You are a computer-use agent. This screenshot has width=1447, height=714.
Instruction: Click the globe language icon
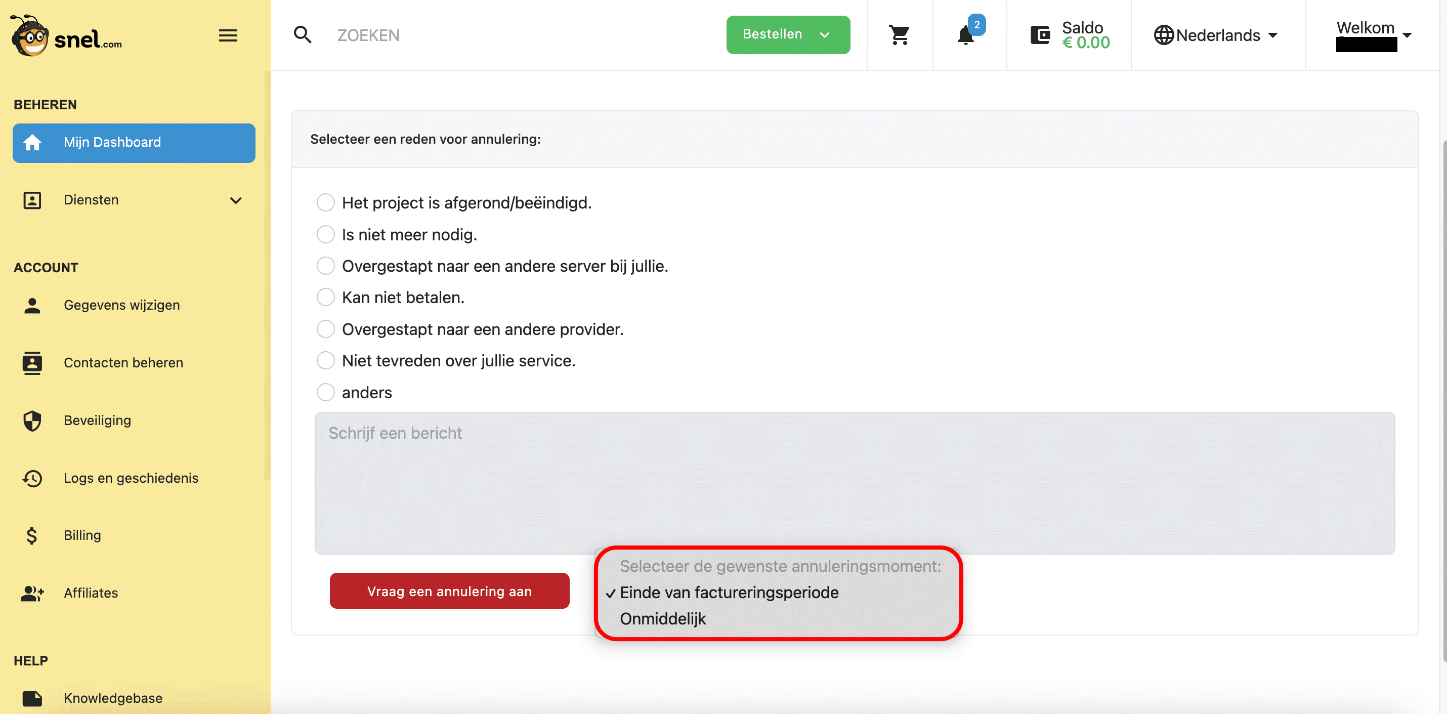pos(1164,35)
